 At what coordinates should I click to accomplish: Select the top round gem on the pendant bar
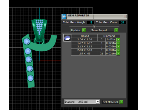[x=27, y=42]
